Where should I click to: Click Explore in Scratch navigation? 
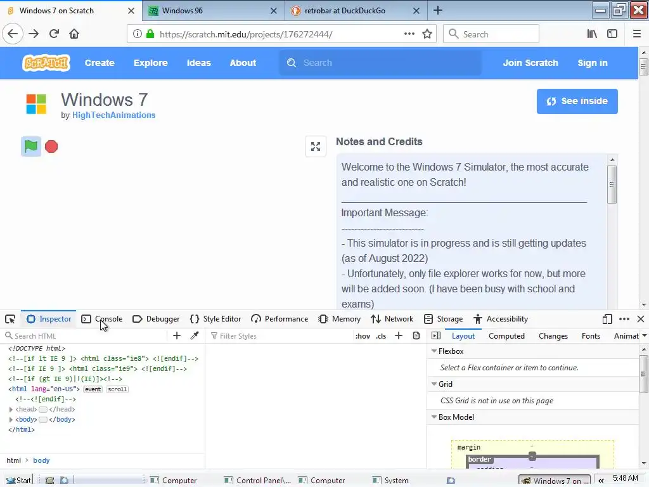(150, 63)
